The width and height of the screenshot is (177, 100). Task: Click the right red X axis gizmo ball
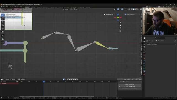tap(121, 17)
